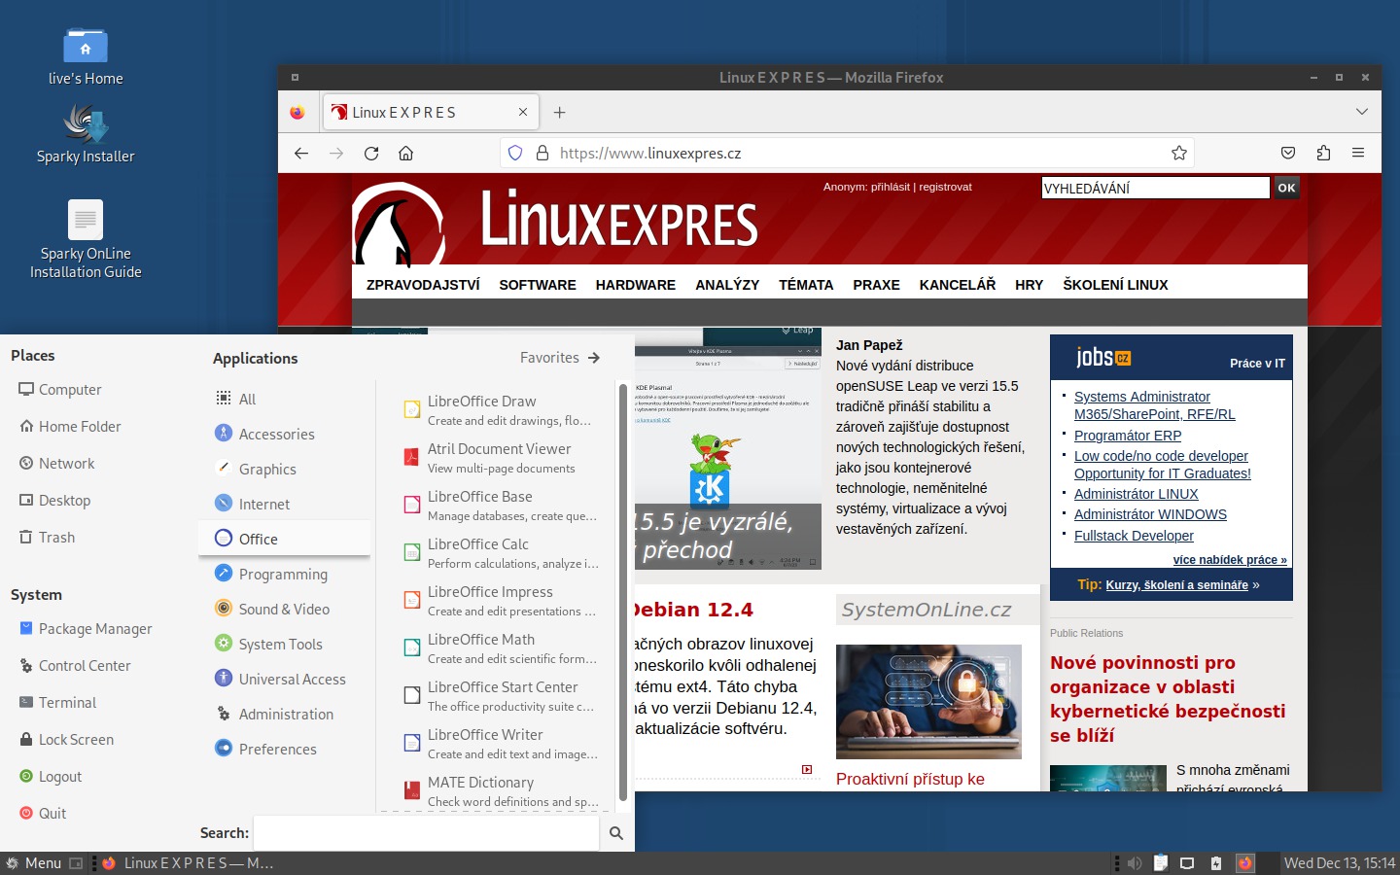Screen dimensions: 1400x875
Task: Select the Graphics category
Action: 284,469
